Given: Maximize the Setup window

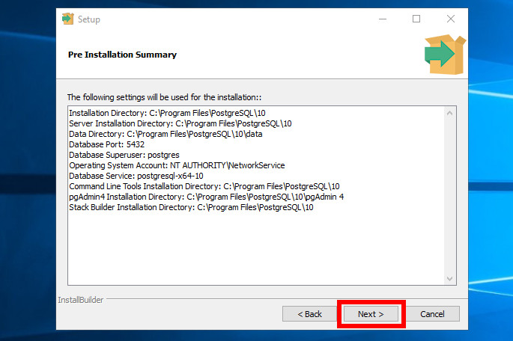Looking at the screenshot, I should point(416,19).
